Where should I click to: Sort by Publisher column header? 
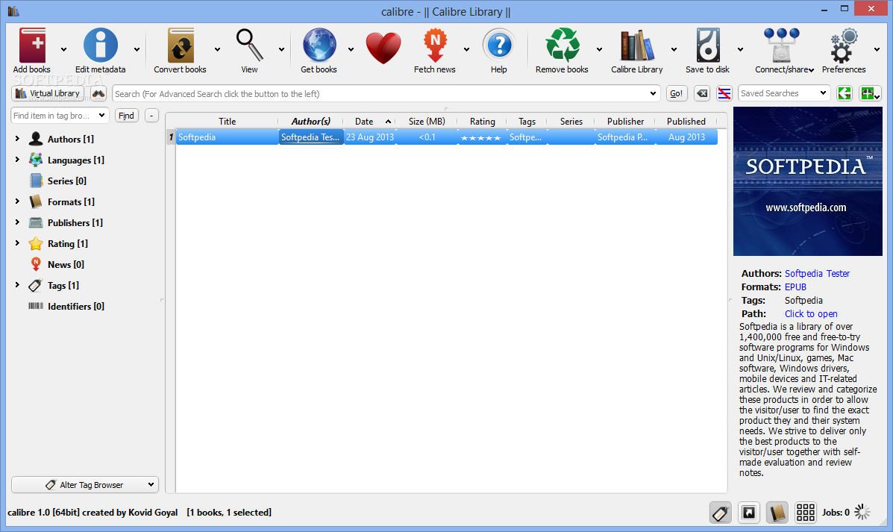(x=625, y=122)
